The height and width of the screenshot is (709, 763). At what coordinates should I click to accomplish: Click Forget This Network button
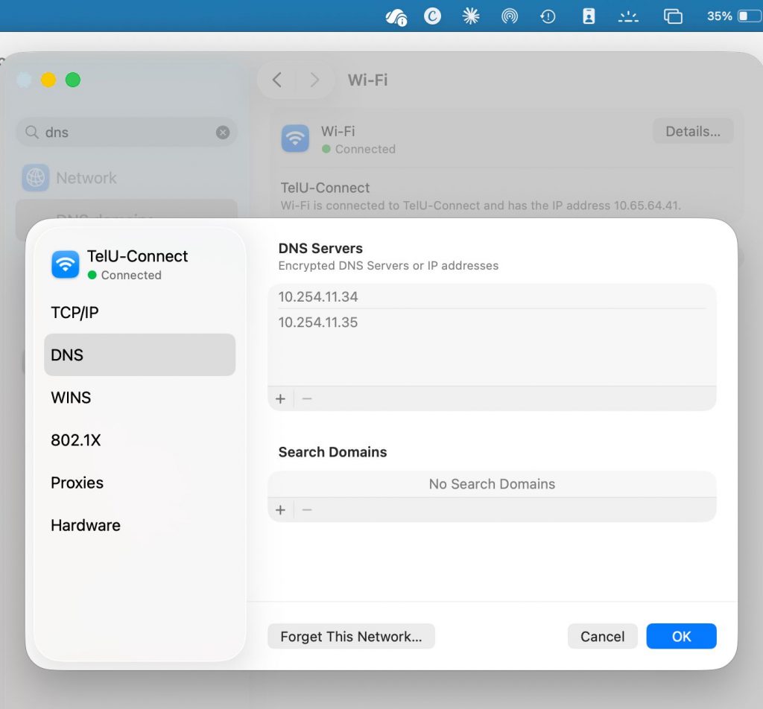coord(352,636)
